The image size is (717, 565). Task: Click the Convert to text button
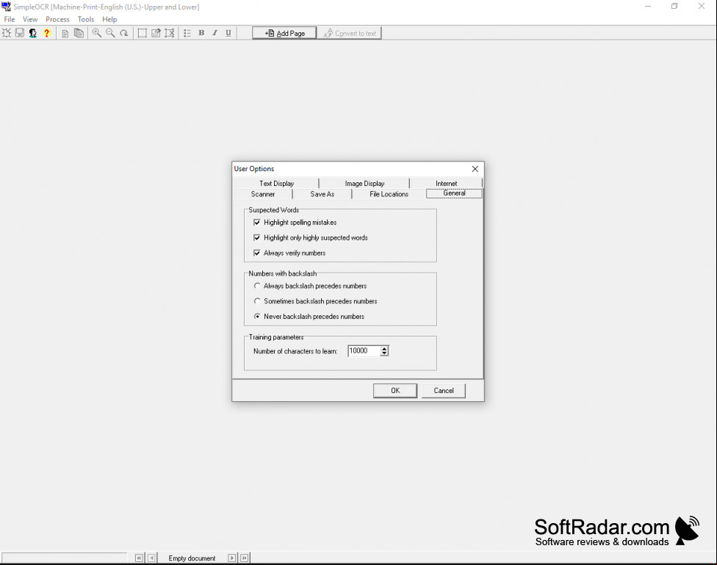[x=350, y=33]
